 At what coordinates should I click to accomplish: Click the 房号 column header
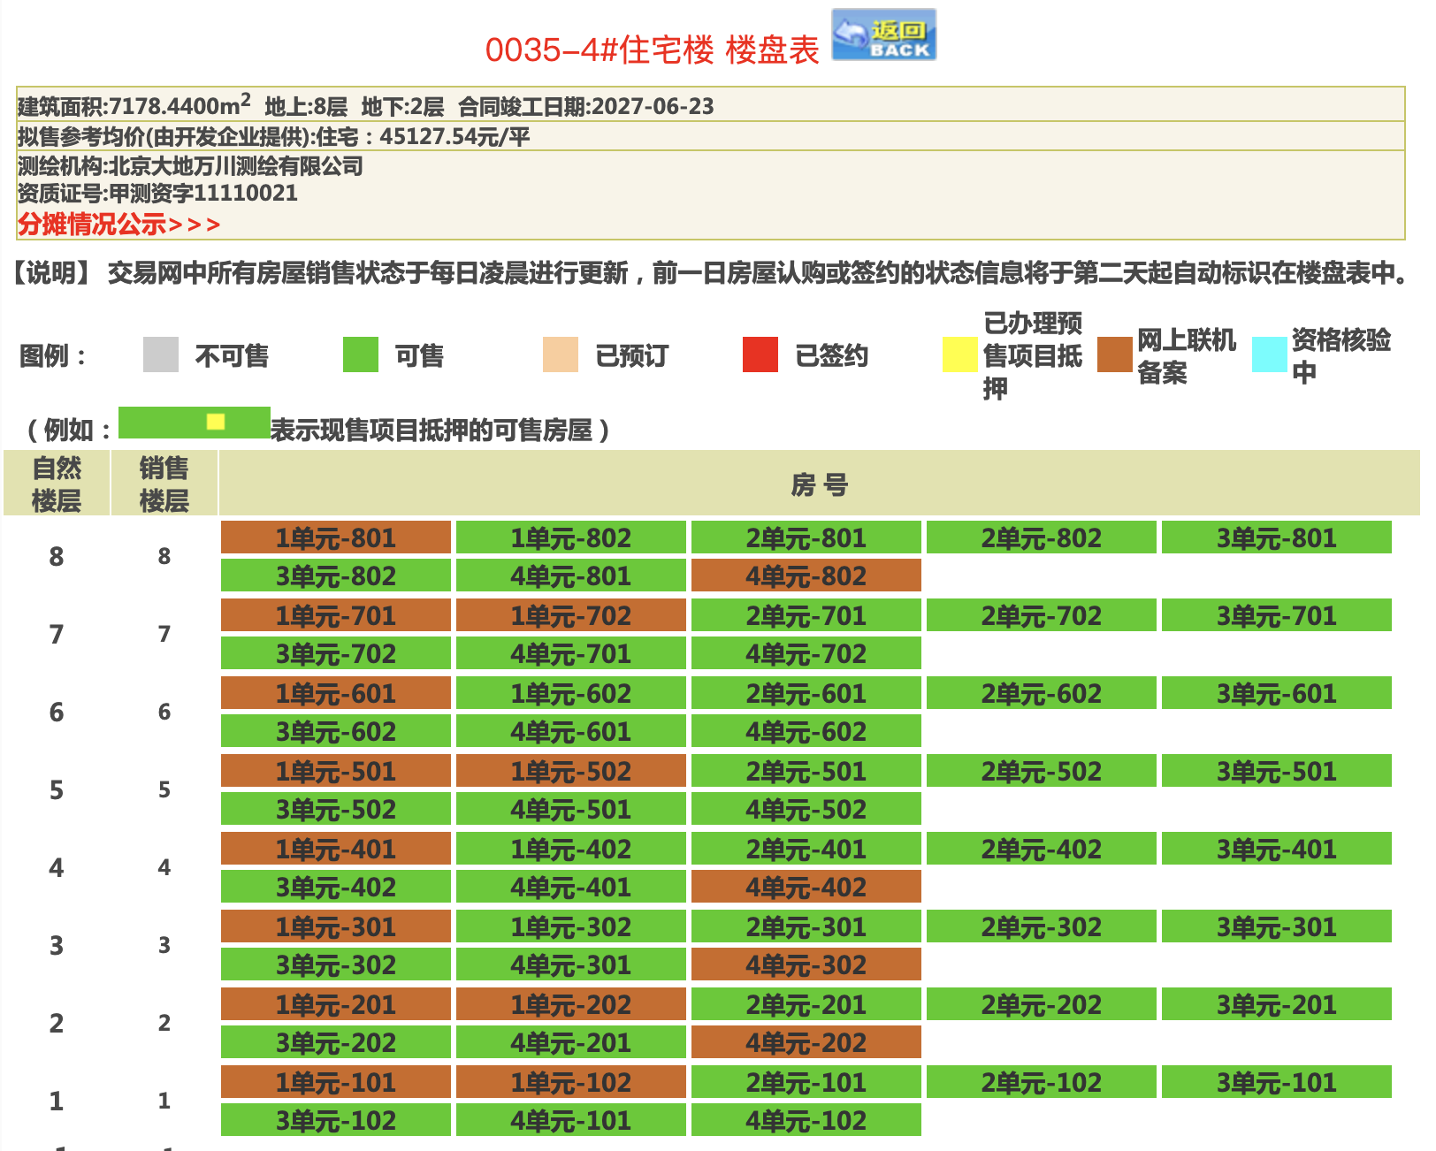click(x=819, y=484)
